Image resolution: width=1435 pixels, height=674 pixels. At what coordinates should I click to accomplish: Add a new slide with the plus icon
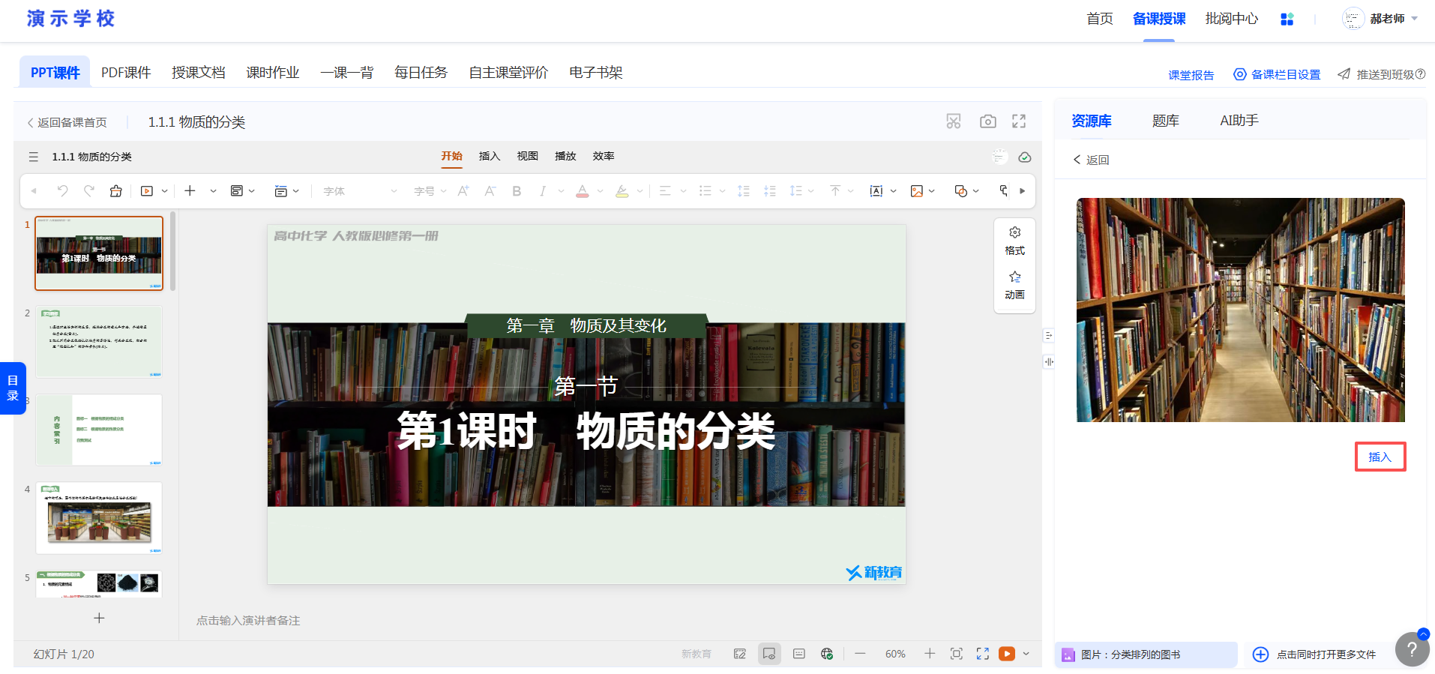tap(190, 191)
